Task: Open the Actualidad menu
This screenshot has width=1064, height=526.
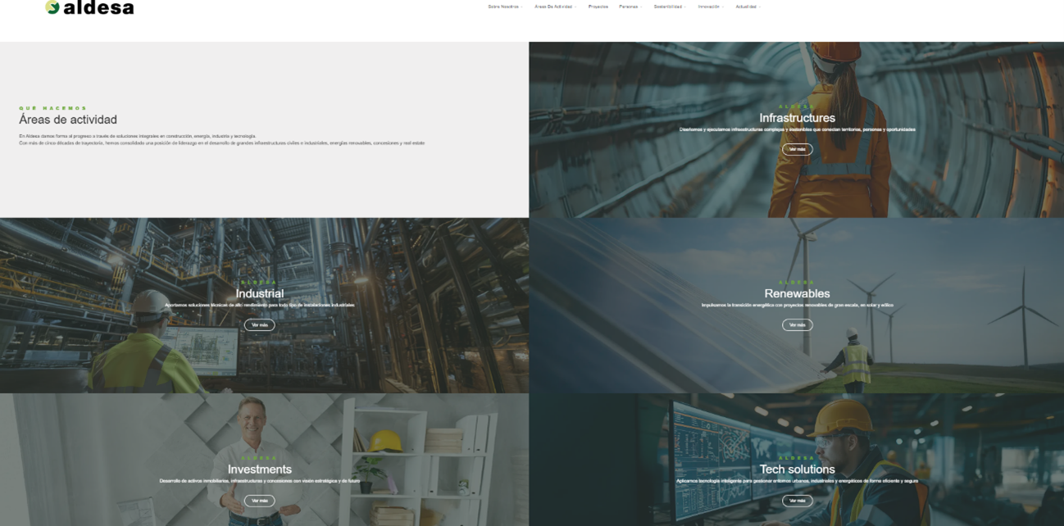Action: [x=747, y=7]
